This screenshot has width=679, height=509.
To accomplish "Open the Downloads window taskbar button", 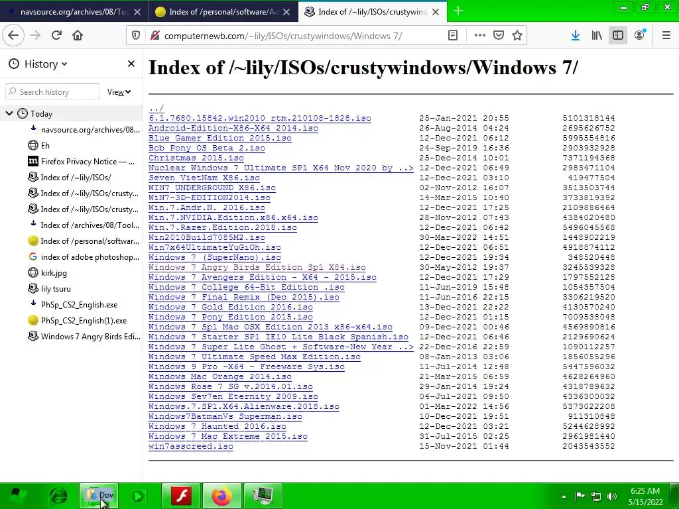I will point(99,496).
